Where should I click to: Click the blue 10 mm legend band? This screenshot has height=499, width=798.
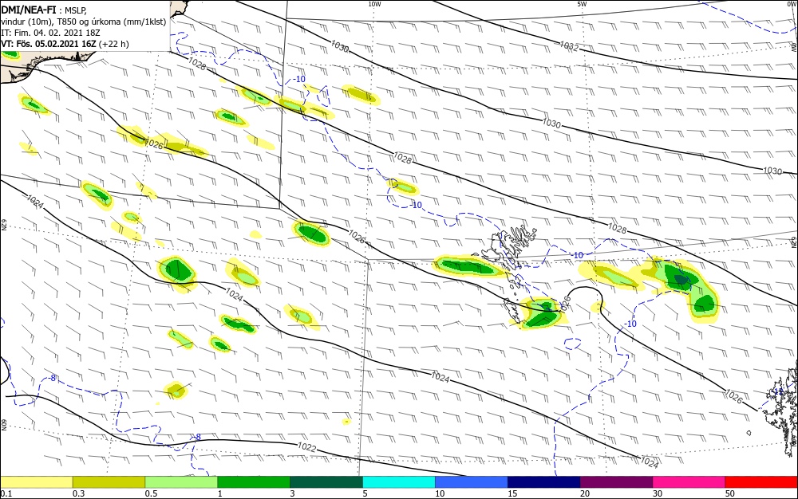tap(472, 482)
